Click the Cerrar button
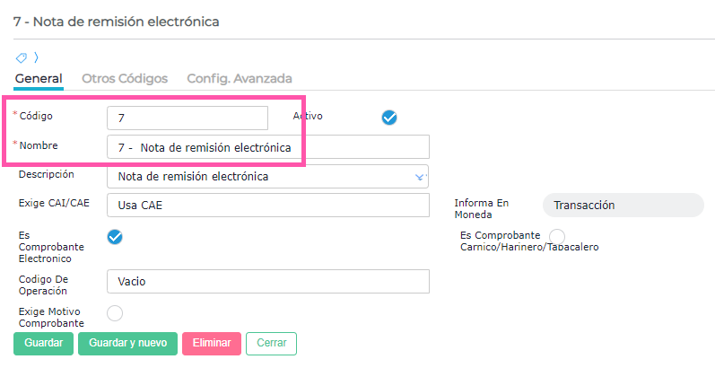The image size is (715, 368). point(271,343)
